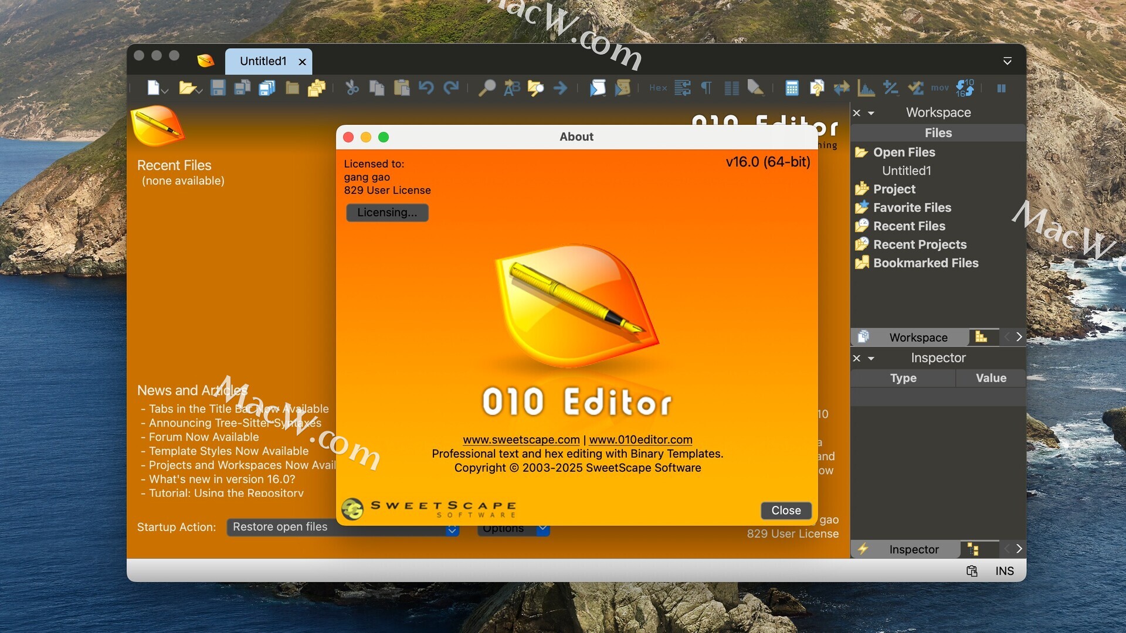Toggle column mode icon
The image size is (1126, 633).
tap(731, 88)
